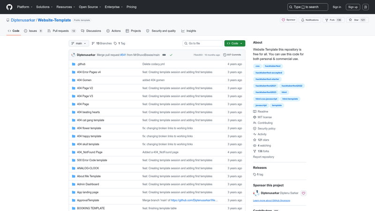
Task: Open the green Code dropdown
Action: tap(235, 43)
